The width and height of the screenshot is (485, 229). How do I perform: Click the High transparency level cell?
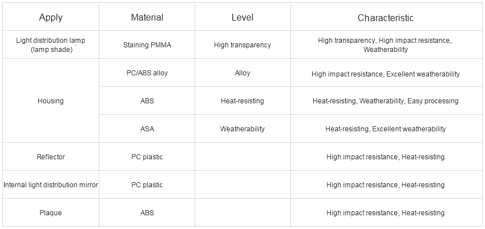pos(242,45)
